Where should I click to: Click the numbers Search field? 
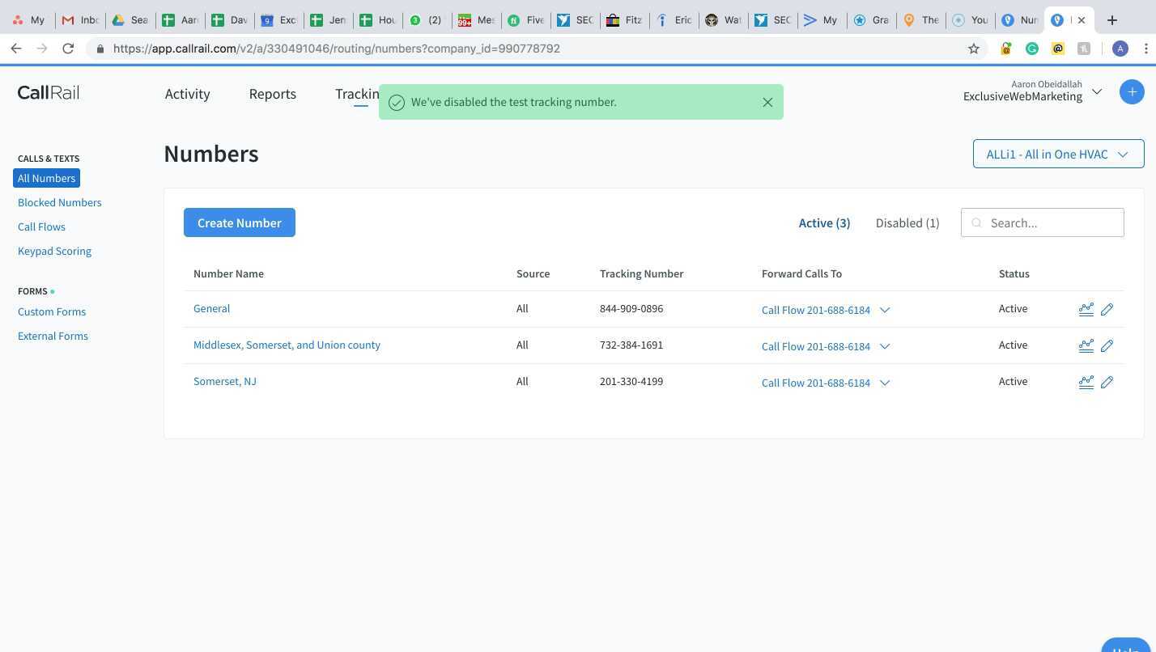tap(1051, 222)
